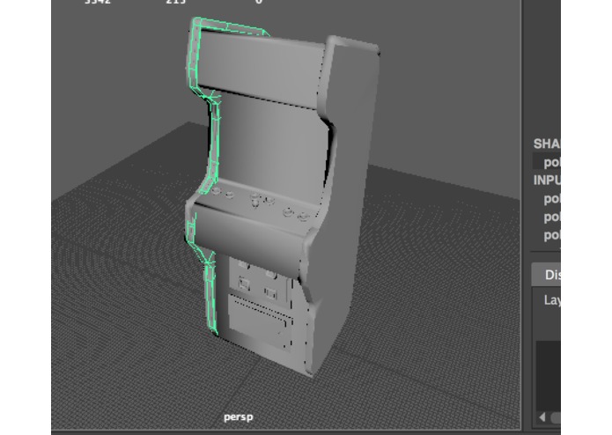Select the shape node under SHAPES
This screenshot has height=435, width=612.
click(x=547, y=161)
